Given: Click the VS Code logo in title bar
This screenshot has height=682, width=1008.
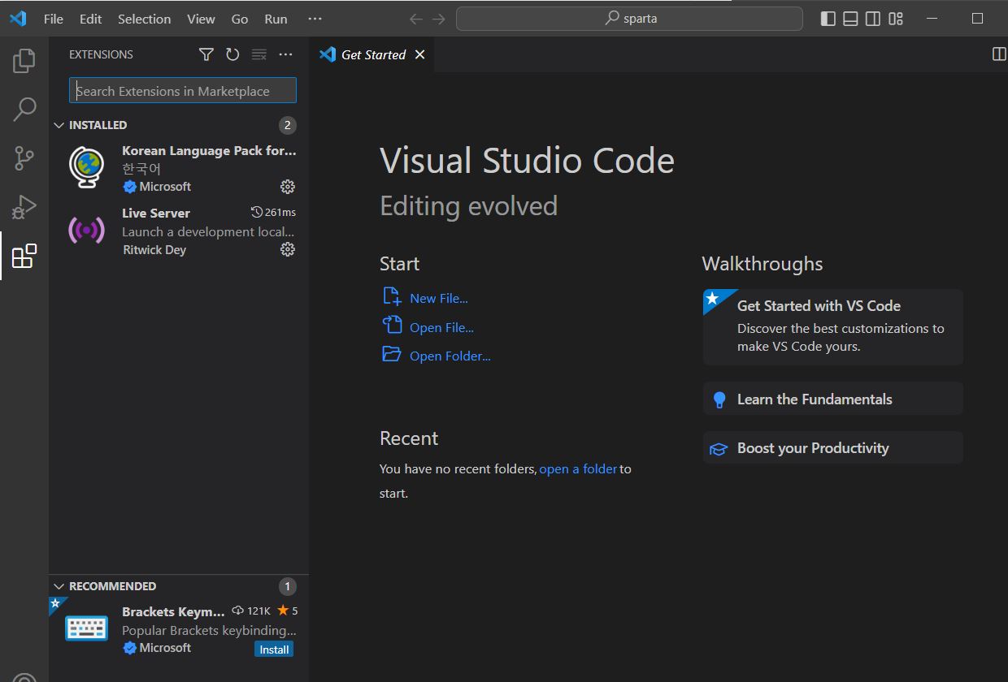Looking at the screenshot, I should (18, 19).
